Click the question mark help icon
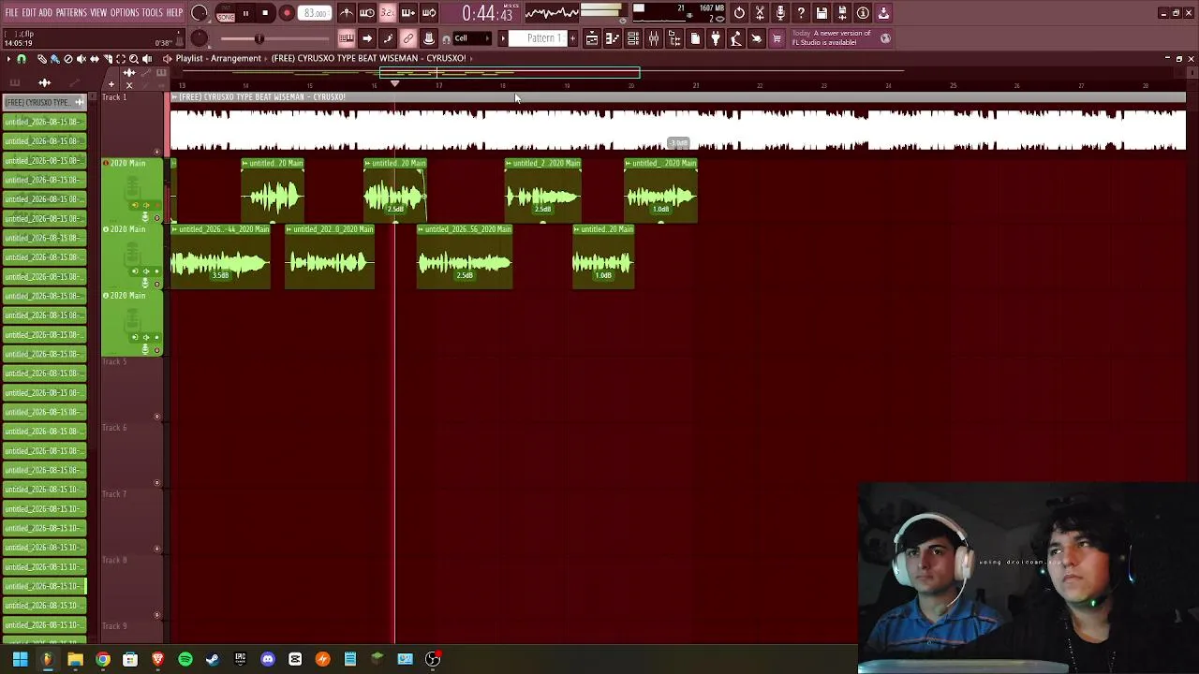The height and width of the screenshot is (674, 1199). click(x=801, y=13)
